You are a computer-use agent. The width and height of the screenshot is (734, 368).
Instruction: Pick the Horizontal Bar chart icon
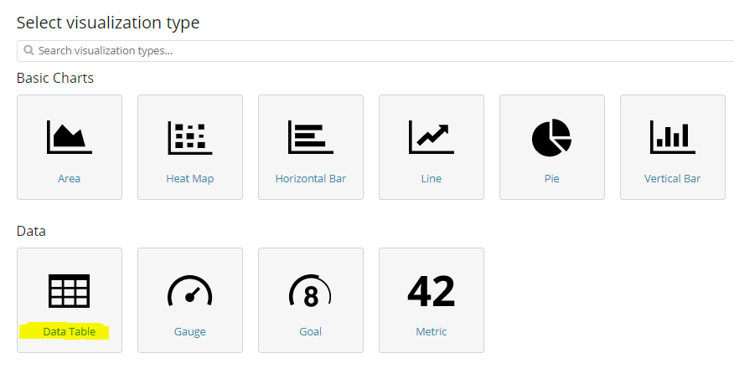coord(311,137)
